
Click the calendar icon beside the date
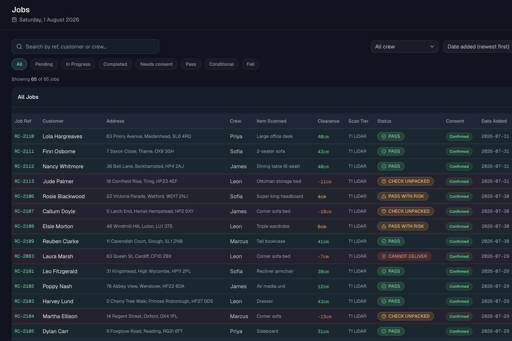14,20
